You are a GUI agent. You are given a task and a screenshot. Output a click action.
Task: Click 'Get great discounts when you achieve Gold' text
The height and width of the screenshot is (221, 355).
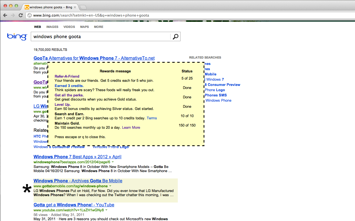click(x=96, y=99)
